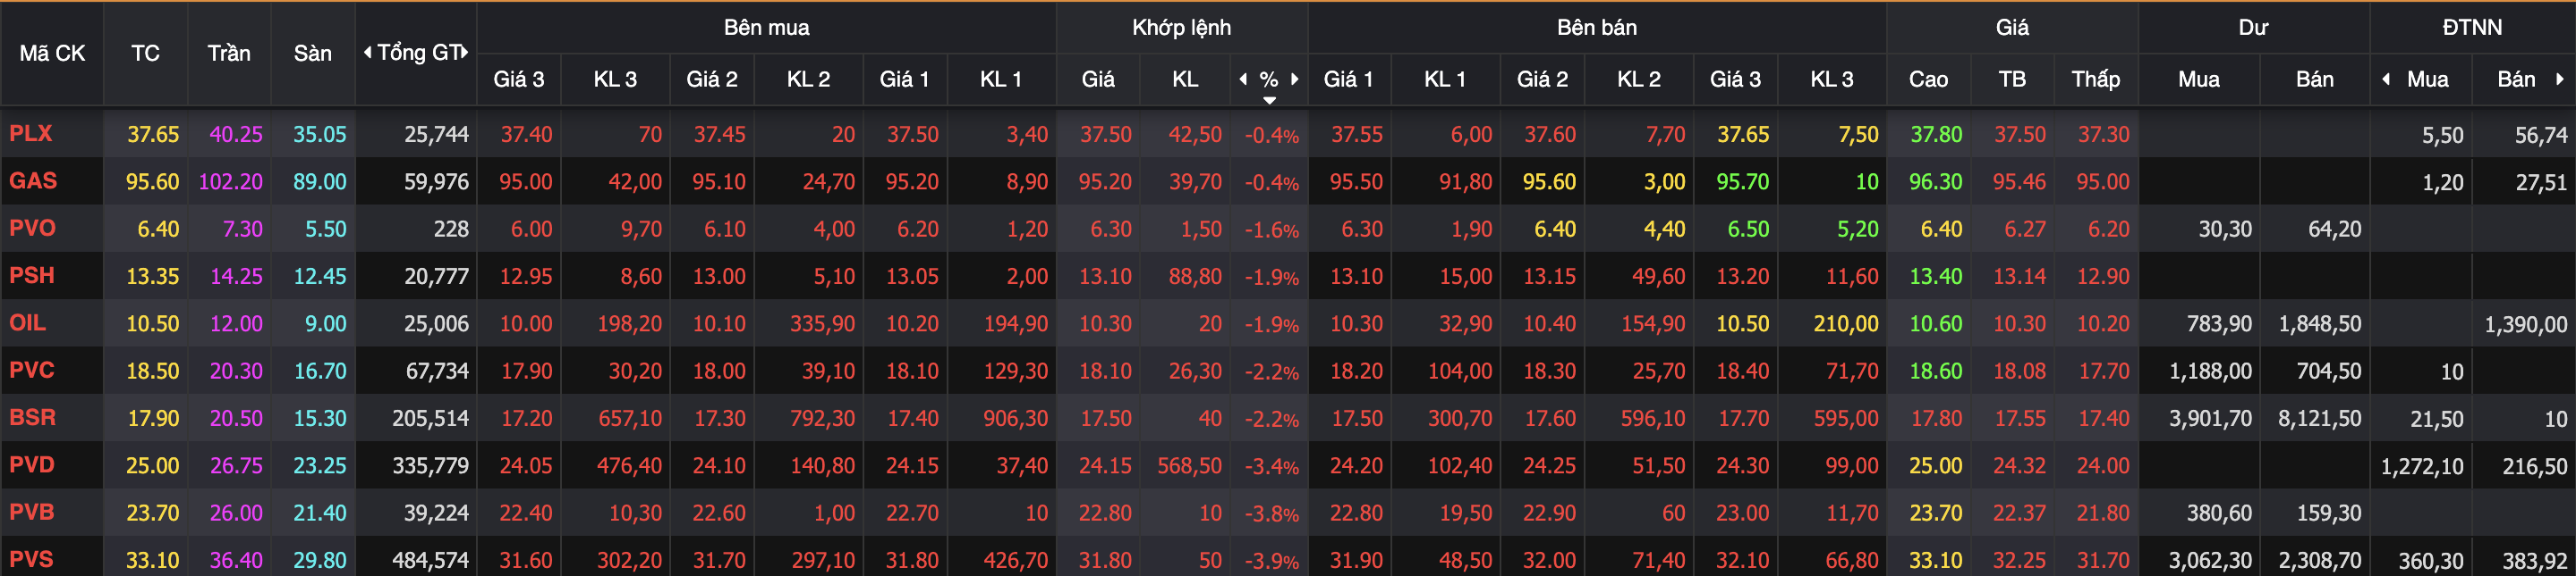Click right arrow in ĐTNN Bán header
2576x576 pixels.
coord(2560,79)
